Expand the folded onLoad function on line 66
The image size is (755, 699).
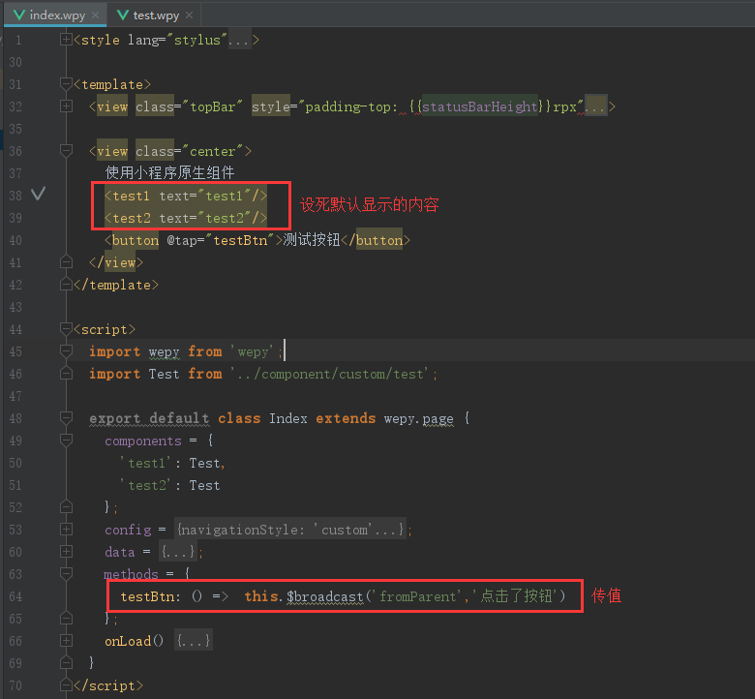(66, 641)
